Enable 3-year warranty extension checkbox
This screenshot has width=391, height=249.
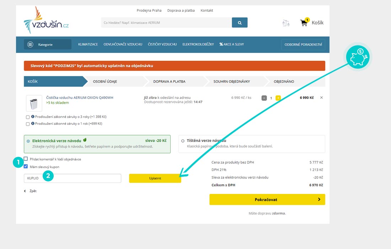coord(28,117)
